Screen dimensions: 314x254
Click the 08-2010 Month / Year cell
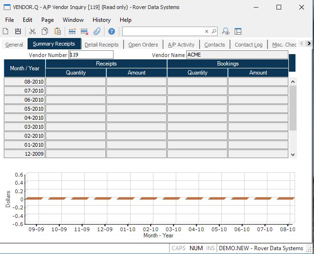tap(25, 82)
